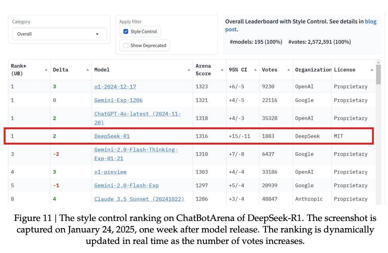Click the Organization column header
This screenshot has width=388, height=253.
313,70
